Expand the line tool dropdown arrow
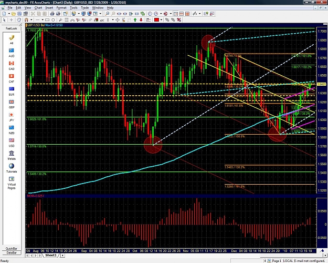328x263 pixels. coord(43,20)
